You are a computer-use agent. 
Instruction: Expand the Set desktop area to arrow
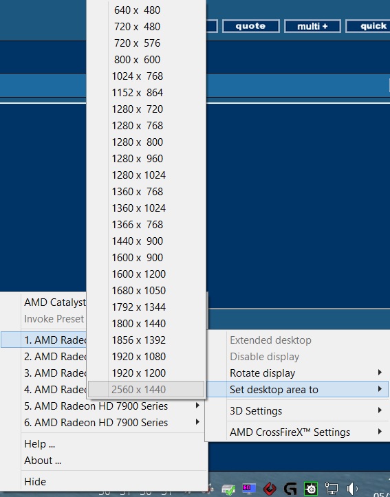(380, 389)
